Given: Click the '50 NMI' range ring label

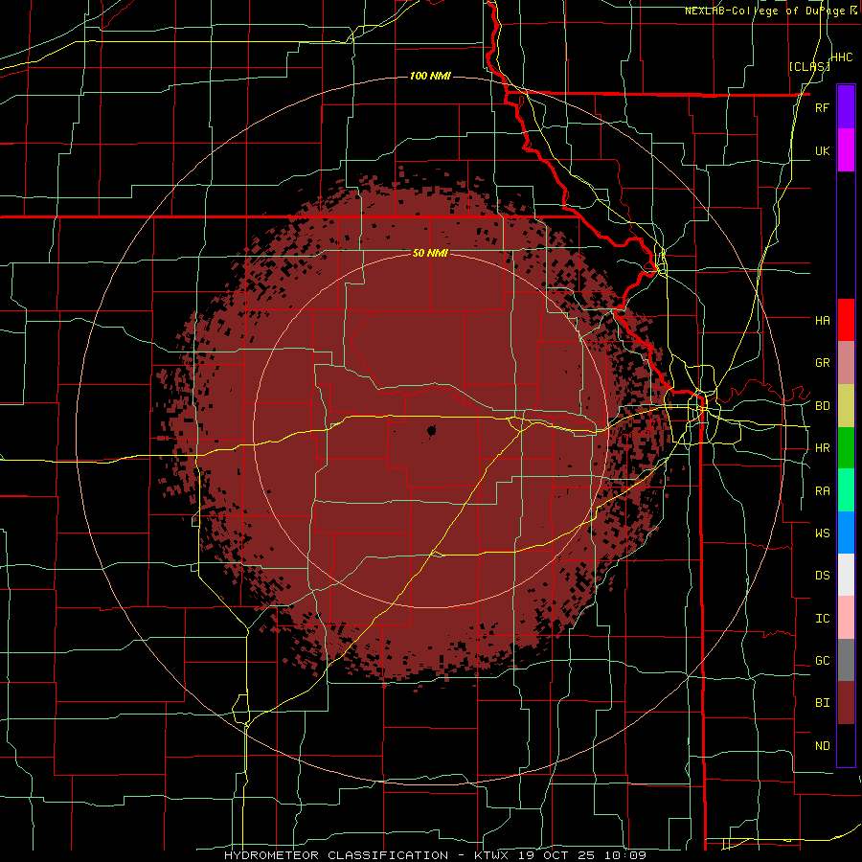Looking at the screenshot, I should pyautogui.click(x=430, y=253).
